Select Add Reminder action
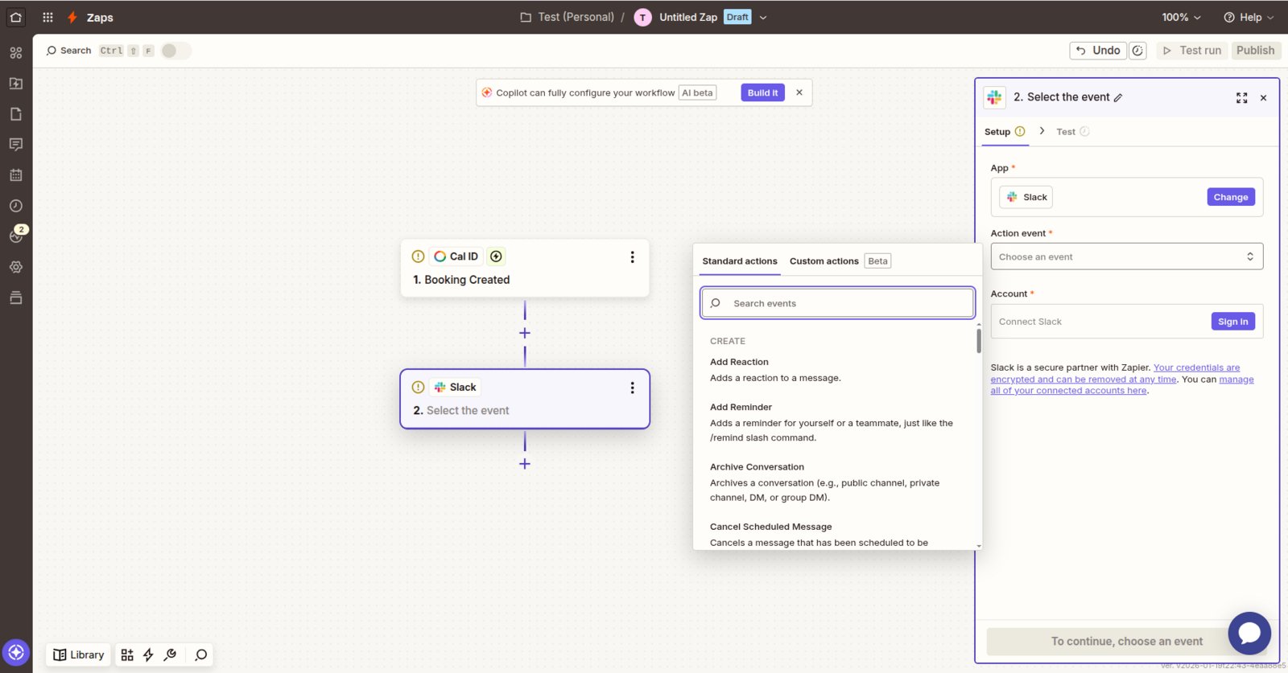This screenshot has height=673, width=1288. (837, 422)
